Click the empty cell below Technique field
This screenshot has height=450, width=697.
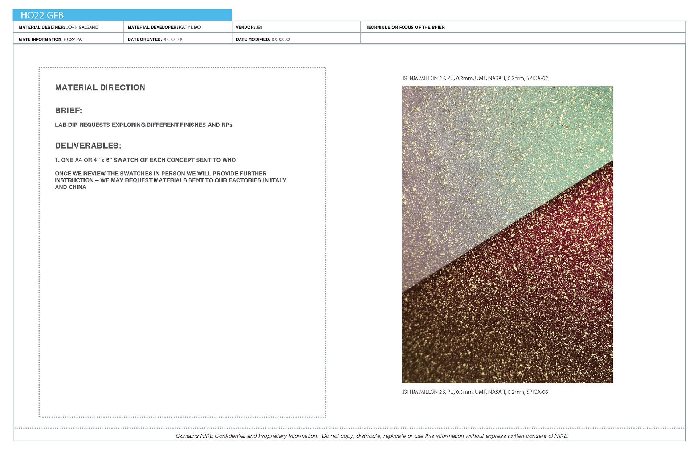tap(523, 38)
